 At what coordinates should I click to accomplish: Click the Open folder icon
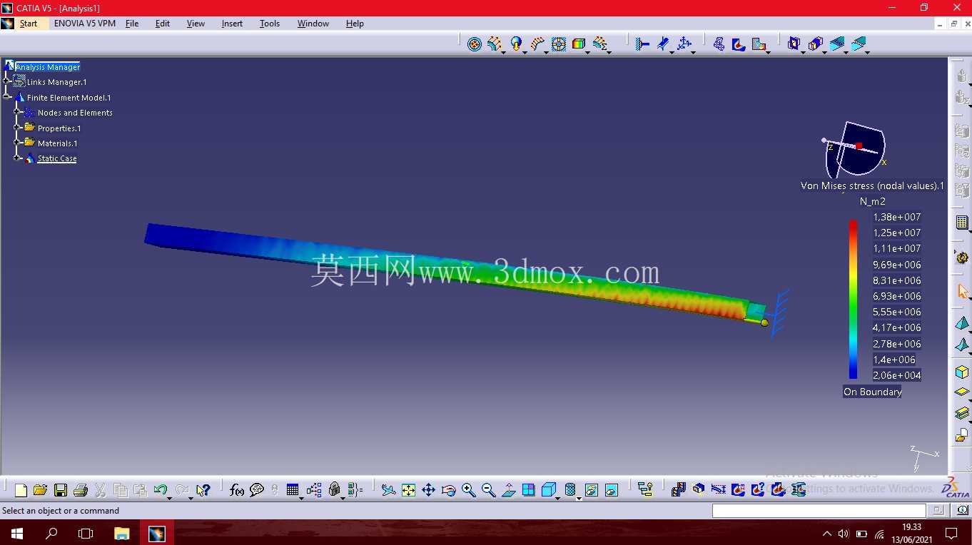pyautogui.click(x=40, y=490)
